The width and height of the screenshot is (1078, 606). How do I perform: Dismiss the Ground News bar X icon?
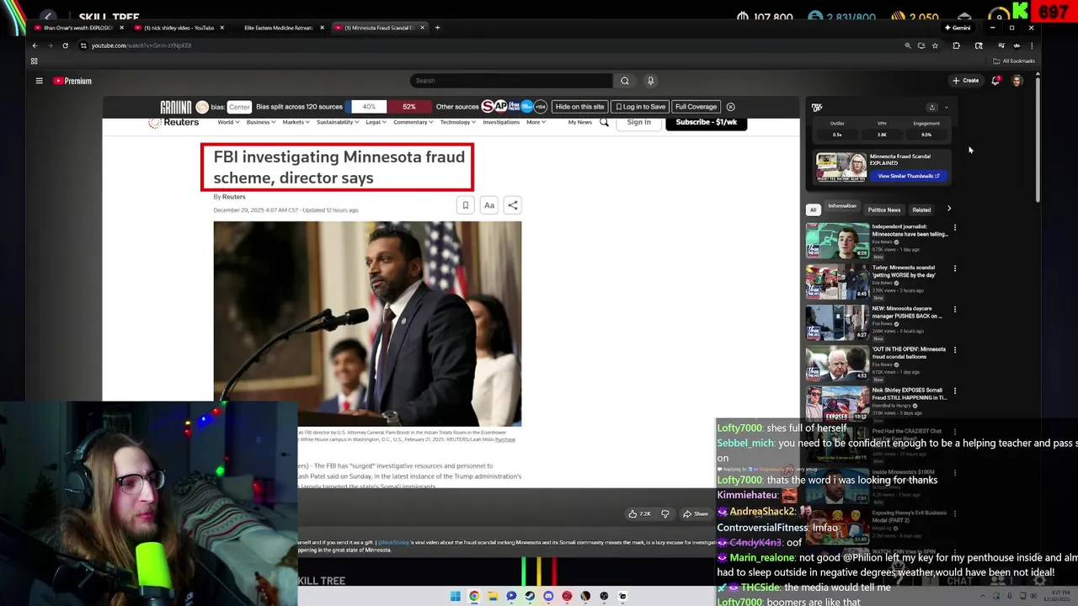(730, 107)
